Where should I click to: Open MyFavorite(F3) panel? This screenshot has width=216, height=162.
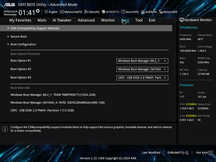click(71, 12)
